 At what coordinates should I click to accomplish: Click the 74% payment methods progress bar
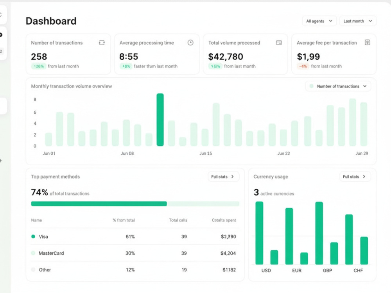point(135,204)
